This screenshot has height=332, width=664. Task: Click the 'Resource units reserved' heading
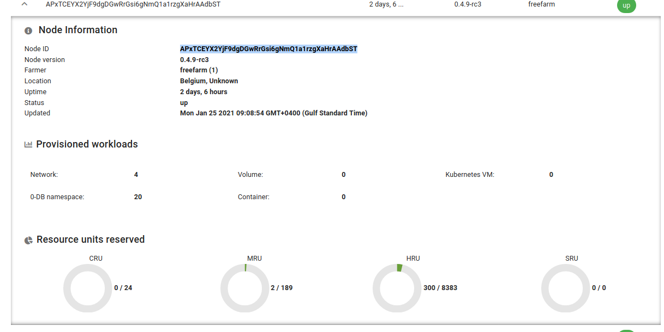[91, 239]
